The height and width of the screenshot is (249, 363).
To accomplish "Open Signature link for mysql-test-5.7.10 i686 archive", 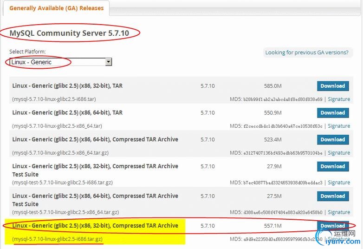I will click(x=339, y=183).
